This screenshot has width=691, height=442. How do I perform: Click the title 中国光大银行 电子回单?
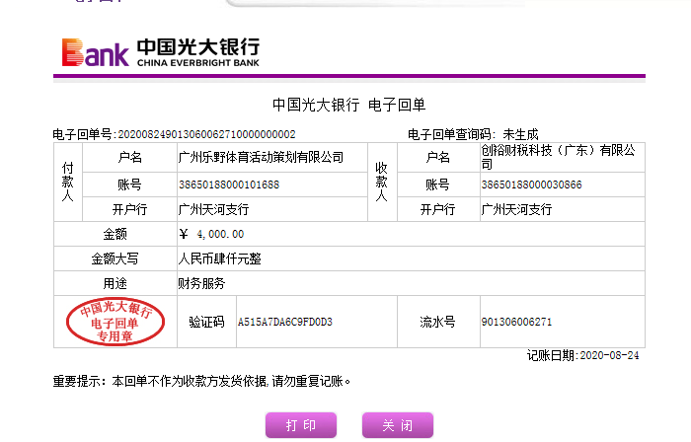[349, 105]
